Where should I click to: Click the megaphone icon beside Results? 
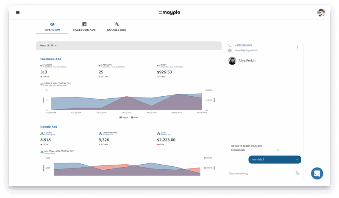point(100,66)
